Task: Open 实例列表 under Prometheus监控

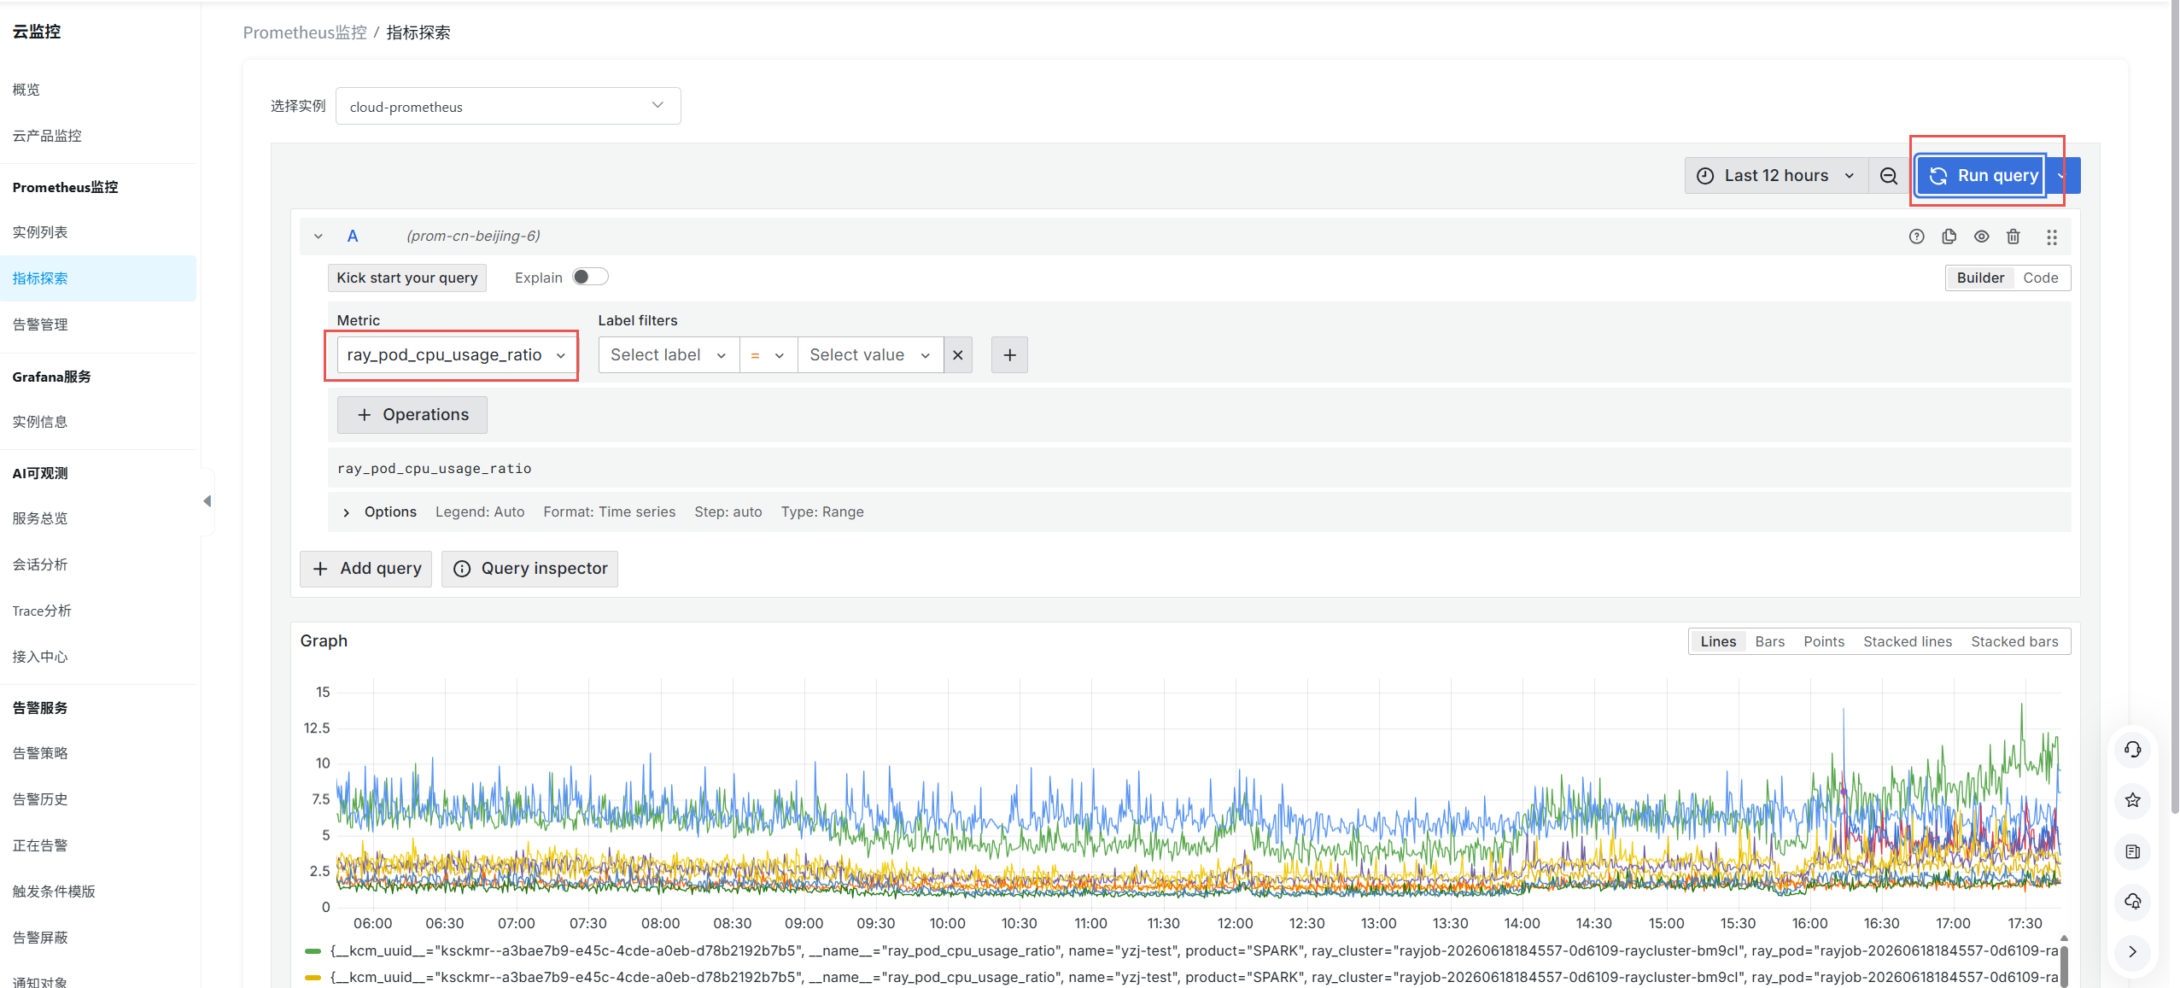Action: (x=40, y=232)
